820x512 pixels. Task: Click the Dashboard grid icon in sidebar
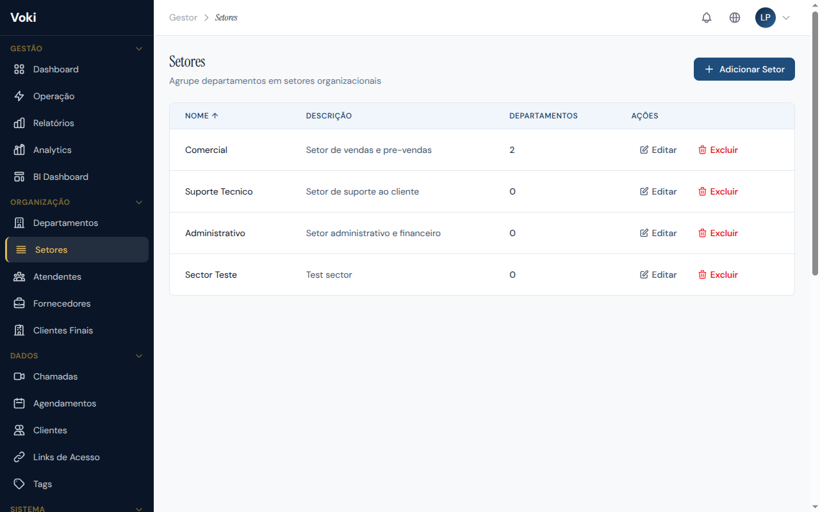click(19, 69)
